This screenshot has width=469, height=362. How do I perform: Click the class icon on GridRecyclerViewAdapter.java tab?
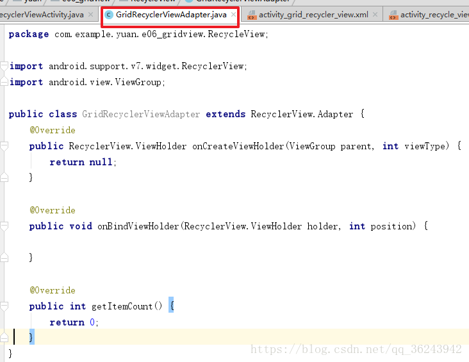point(109,15)
